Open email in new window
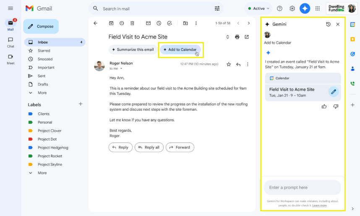 point(247,37)
